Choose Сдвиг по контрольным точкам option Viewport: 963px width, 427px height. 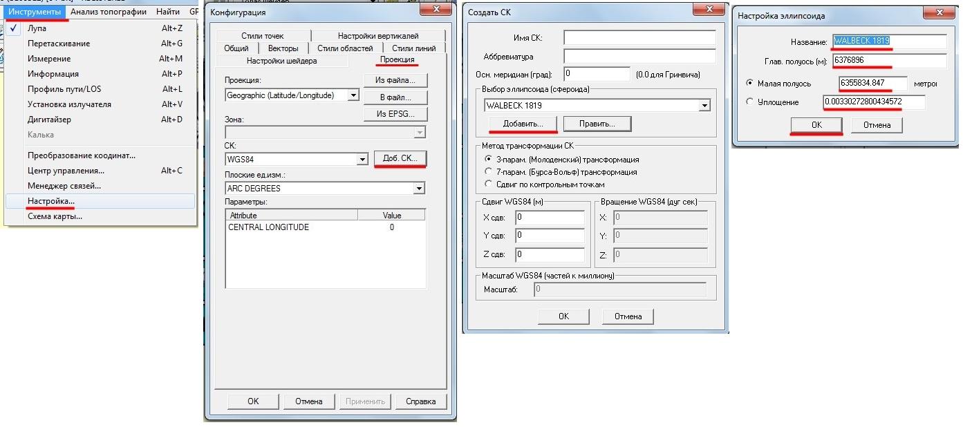[x=489, y=184]
